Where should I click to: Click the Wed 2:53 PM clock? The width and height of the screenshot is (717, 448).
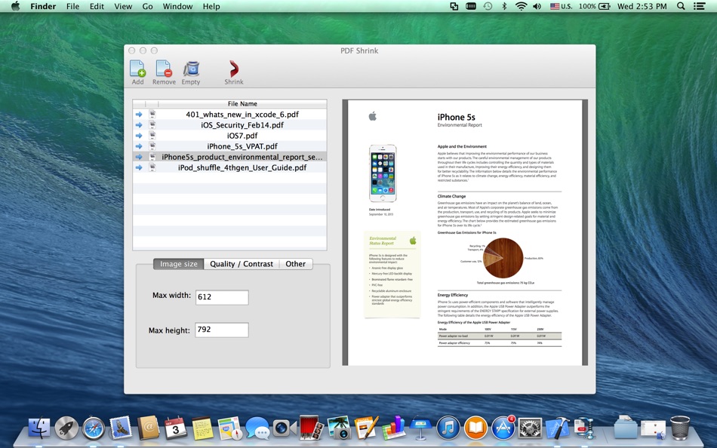(x=642, y=6)
